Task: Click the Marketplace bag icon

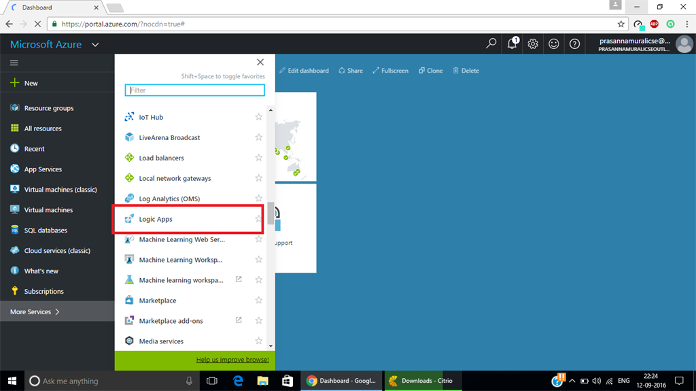Action: pos(129,300)
